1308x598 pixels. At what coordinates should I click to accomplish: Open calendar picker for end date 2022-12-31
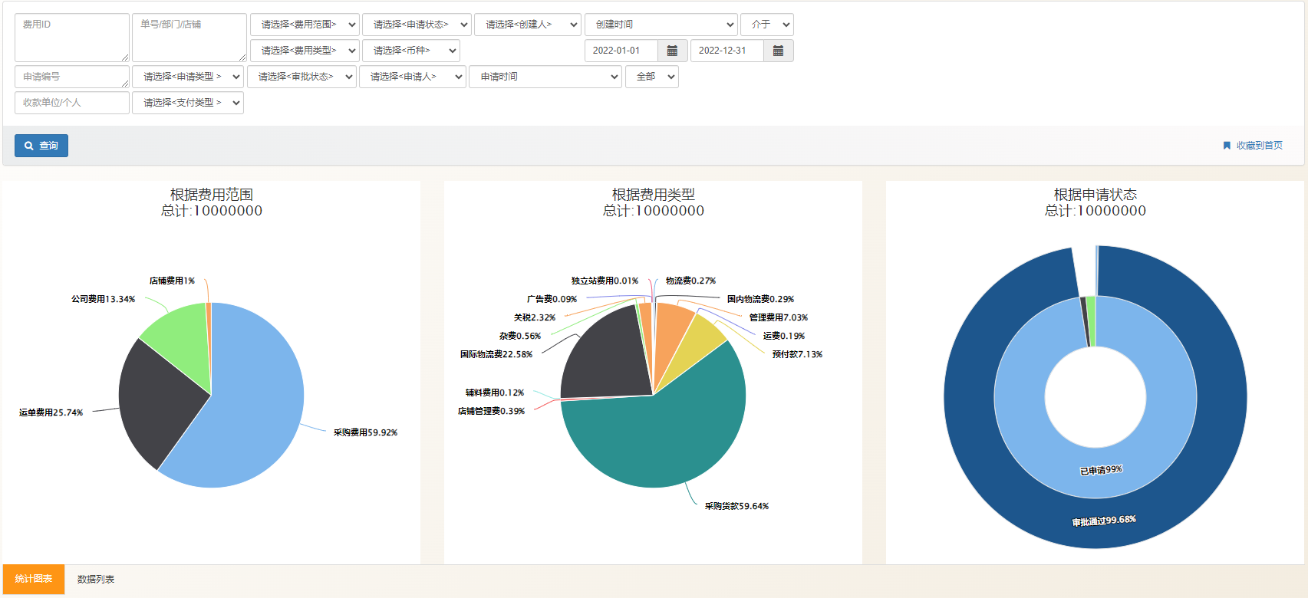pos(778,51)
